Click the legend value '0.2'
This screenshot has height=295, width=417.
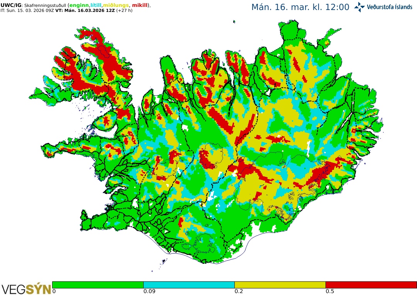point(239,291)
